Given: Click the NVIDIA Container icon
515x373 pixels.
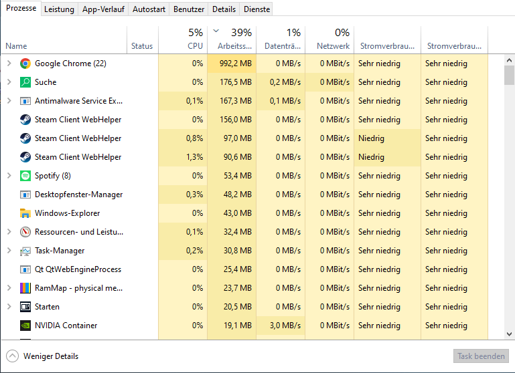Looking at the screenshot, I should tap(25, 326).
